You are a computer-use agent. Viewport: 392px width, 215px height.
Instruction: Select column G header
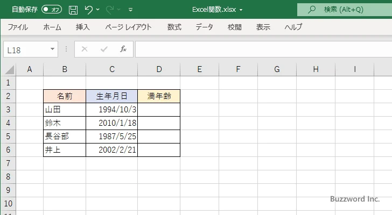coord(277,69)
